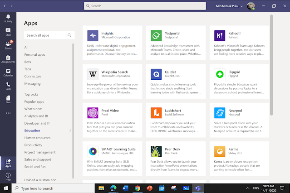Select the Bots category
The width and height of the screenshot is (290, 193).
(28, 62)
